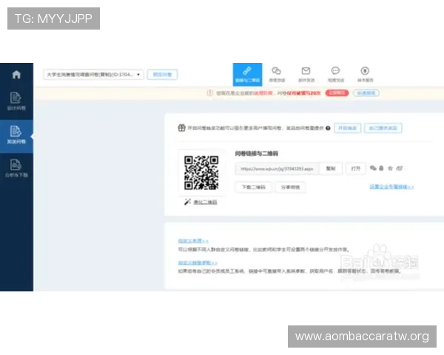Switch to the 样本服务 sample service tab
Viewport: 444px width, 355px height.
click(365, 75)
